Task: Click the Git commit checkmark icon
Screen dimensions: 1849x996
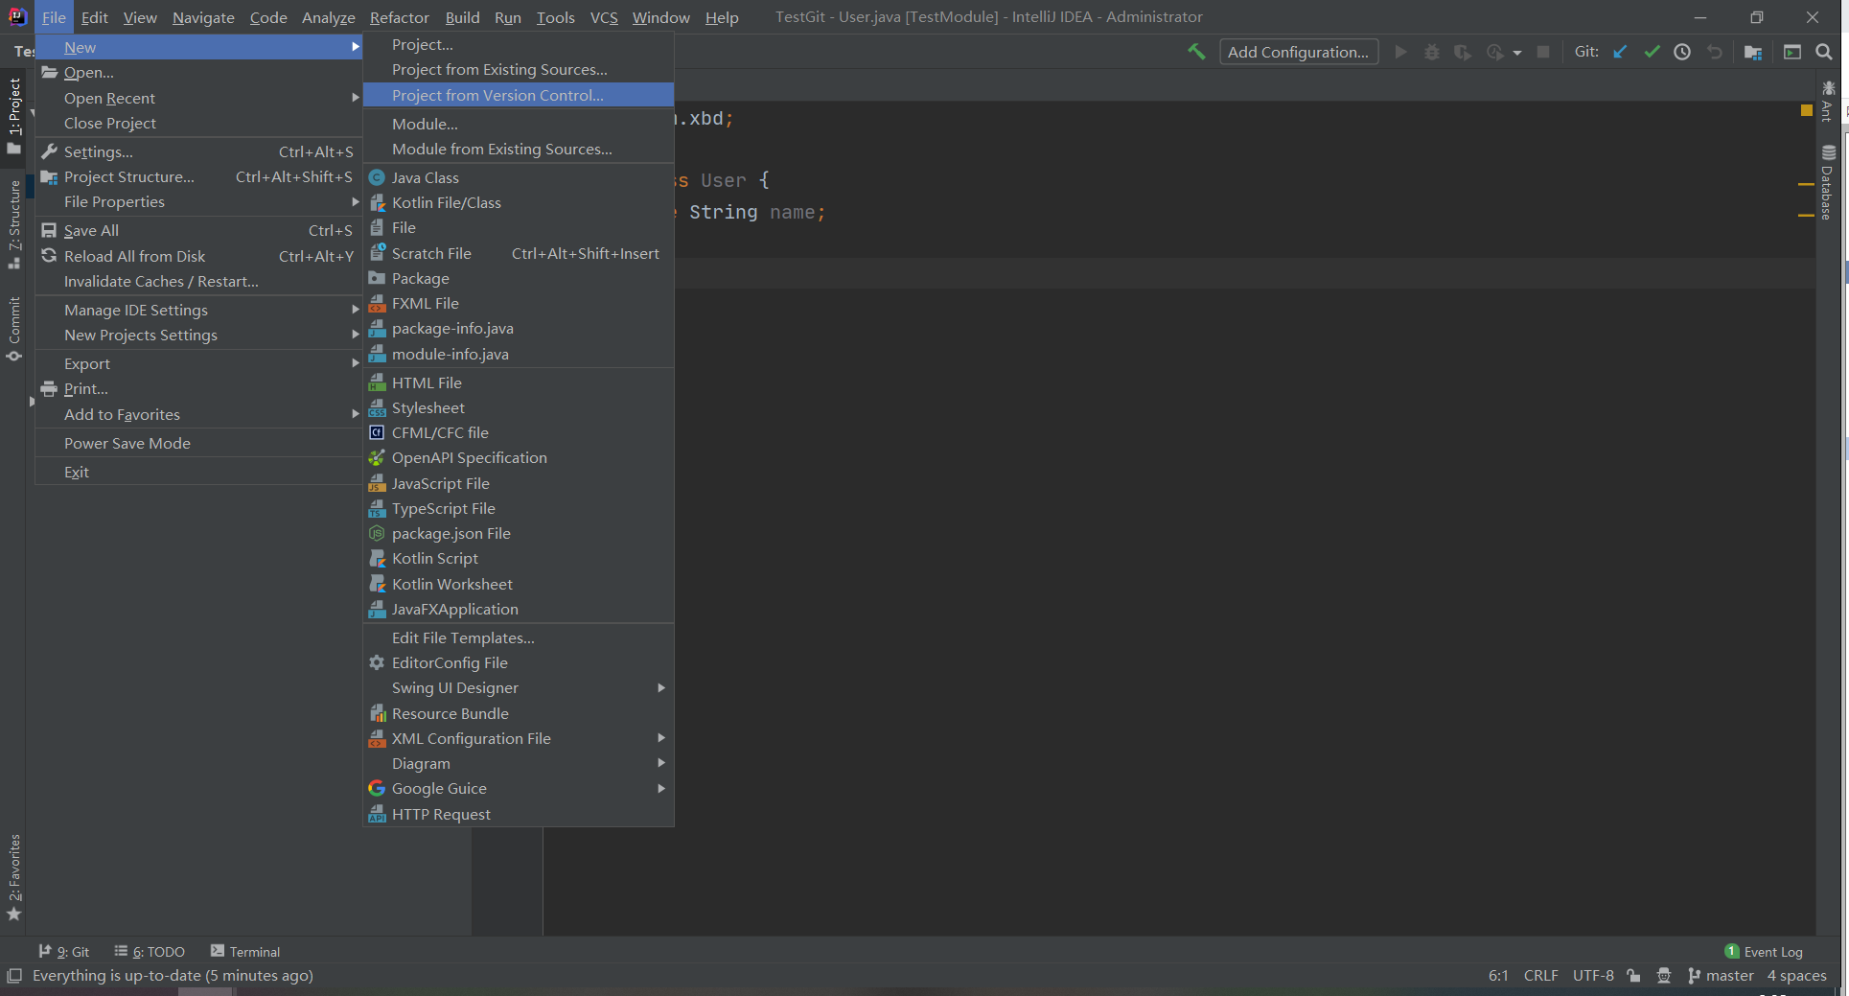Action: click(x=1652, y=52)
